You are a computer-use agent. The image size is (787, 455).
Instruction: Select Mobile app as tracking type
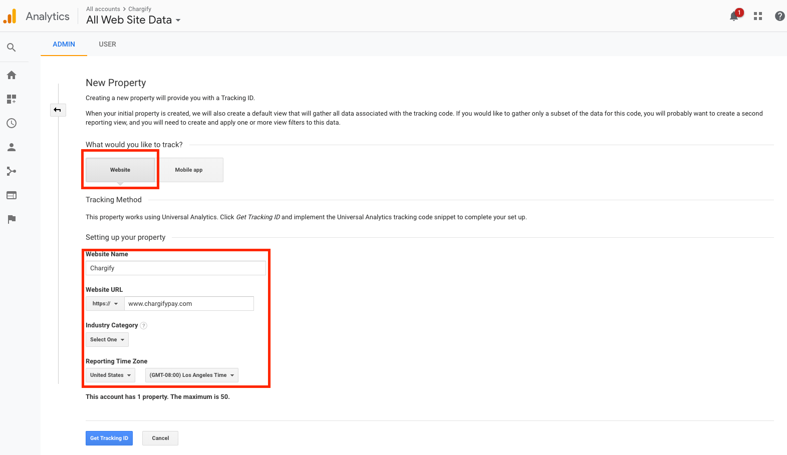click(x=189, y=170)
